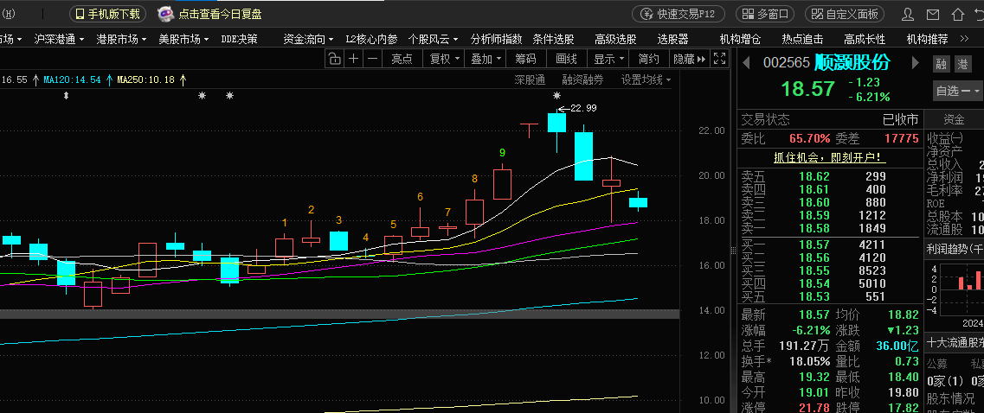Expand 个股风云 menu
Viewport: 984px width, 413px height.
tap(433, 39)
